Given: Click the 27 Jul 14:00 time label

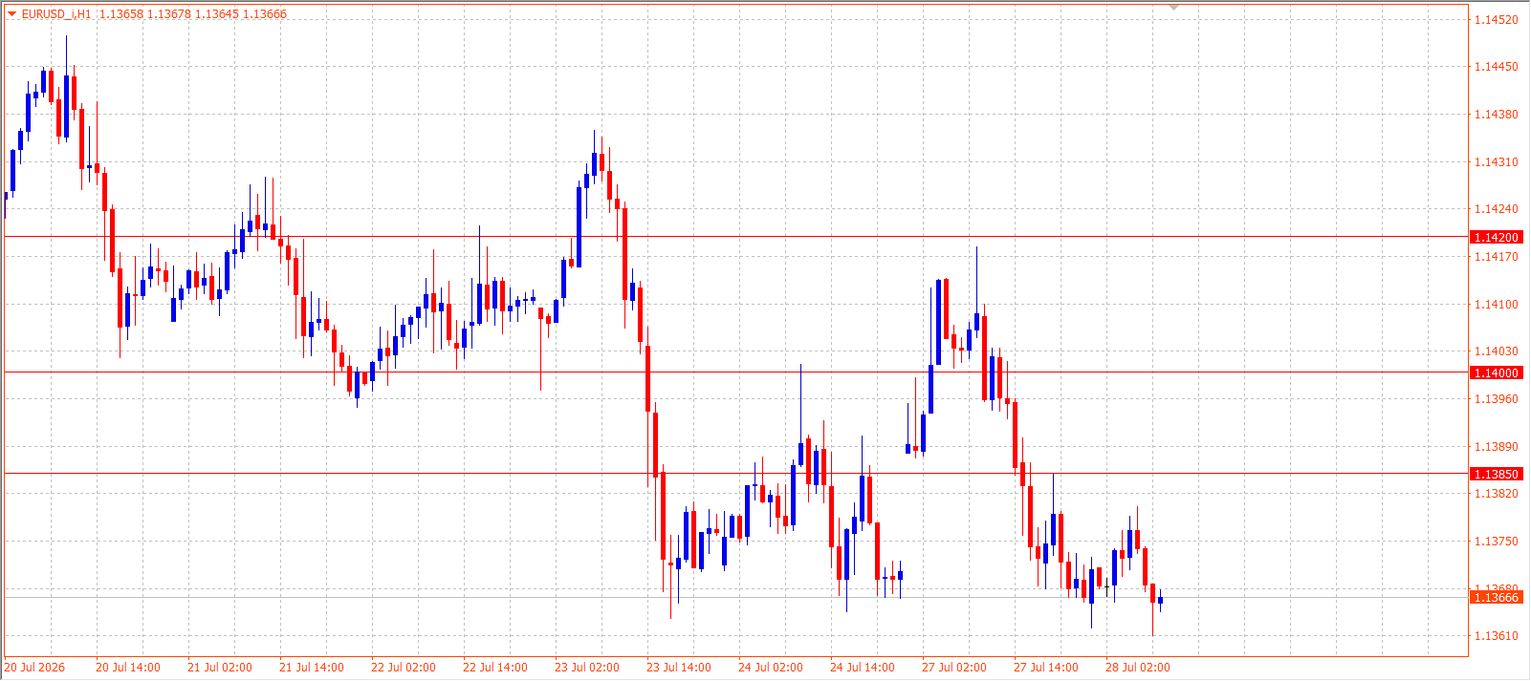Looking at the screenshot, I should [x=1046, y=668].
